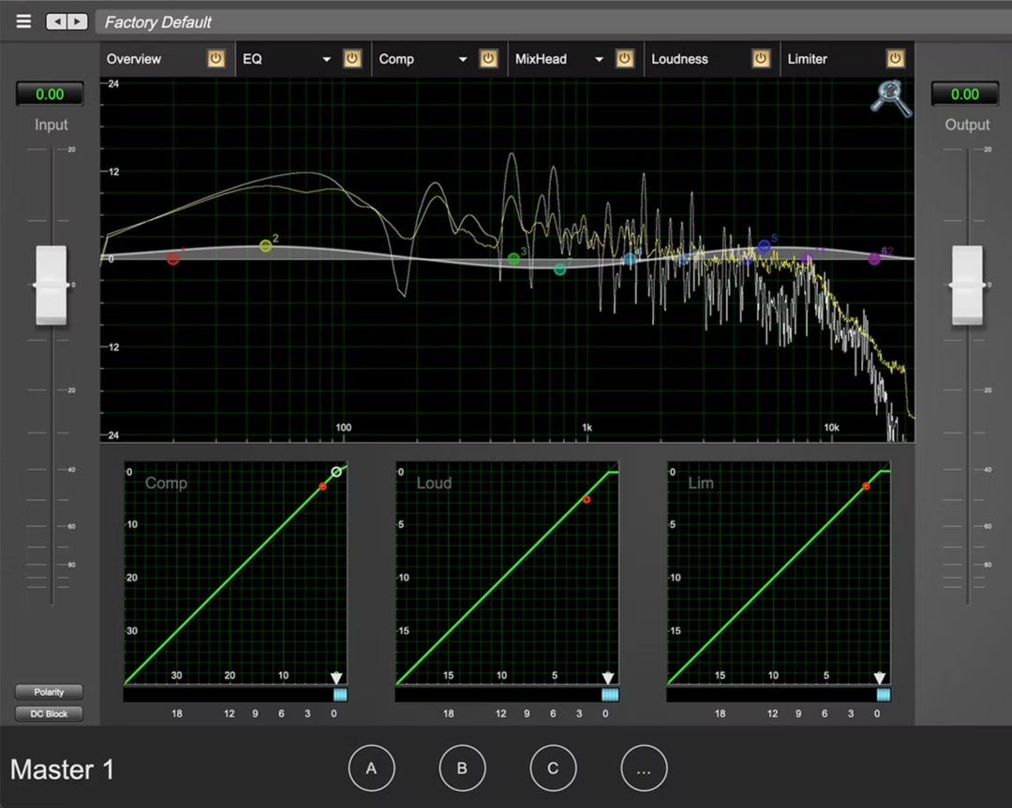The image size is (1012, 808).
Task: Expand the EQ dropdown arrow
Action: click(327, 59)
